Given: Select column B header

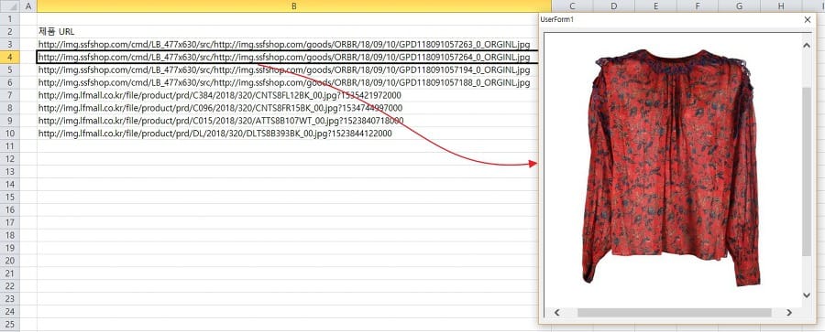Looking at the screenshot, I should point(294,5).
